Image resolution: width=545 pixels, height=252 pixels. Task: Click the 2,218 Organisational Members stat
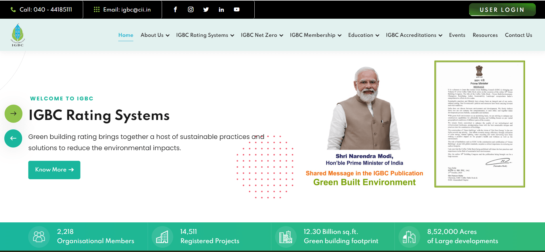96,236
